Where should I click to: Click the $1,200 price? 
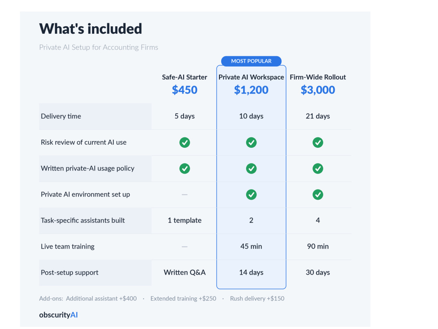(251, 90)
